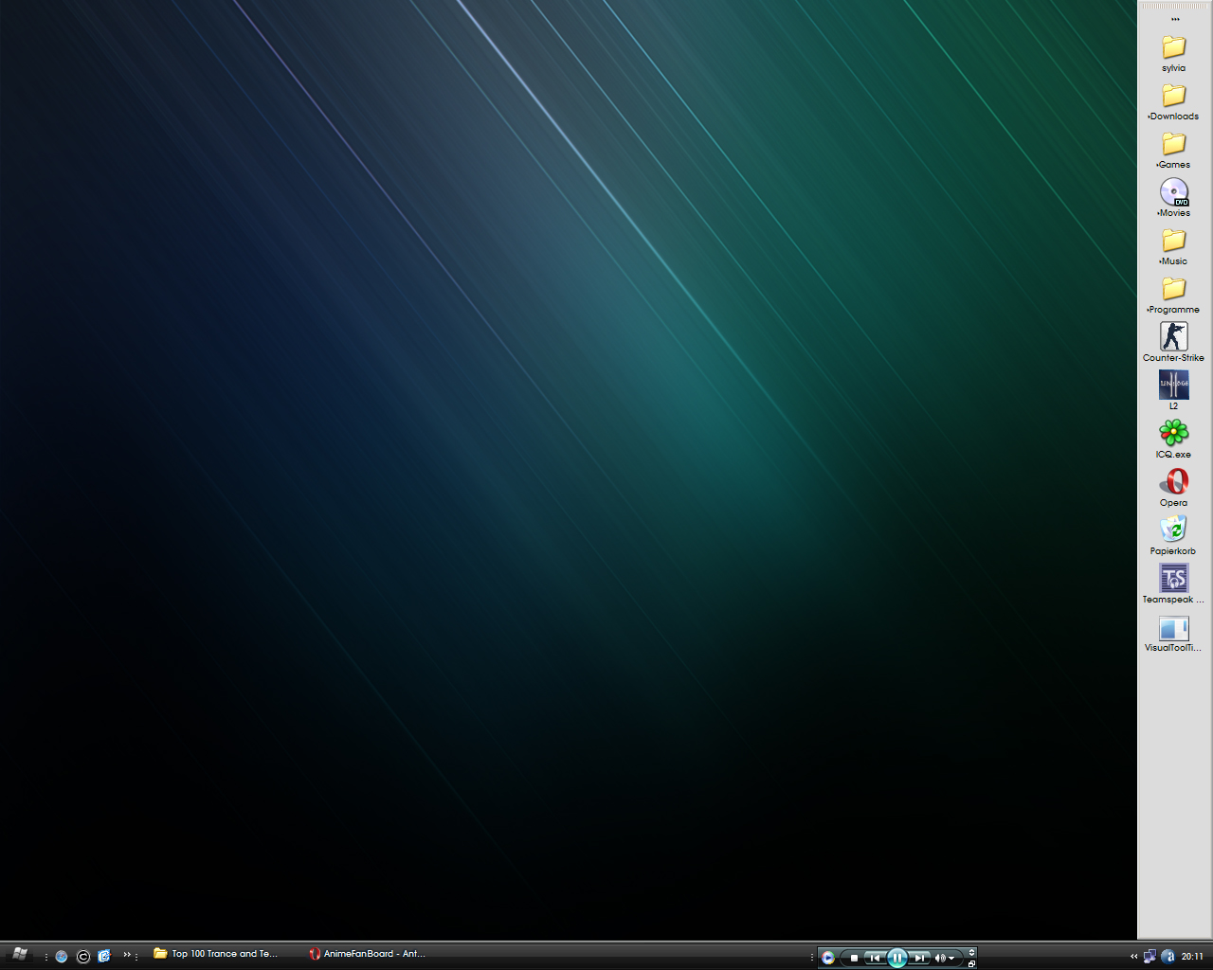Open the Windows Start menu

[19, 955]
